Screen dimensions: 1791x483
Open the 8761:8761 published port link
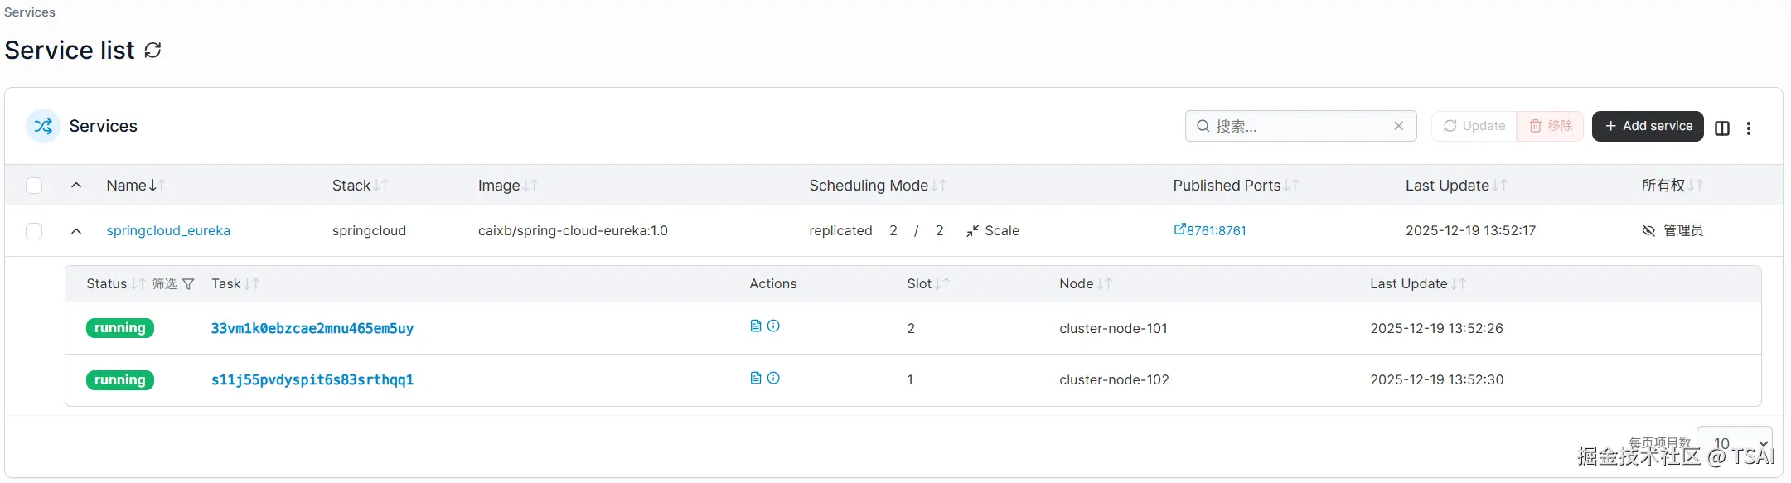click(1210, 231)
